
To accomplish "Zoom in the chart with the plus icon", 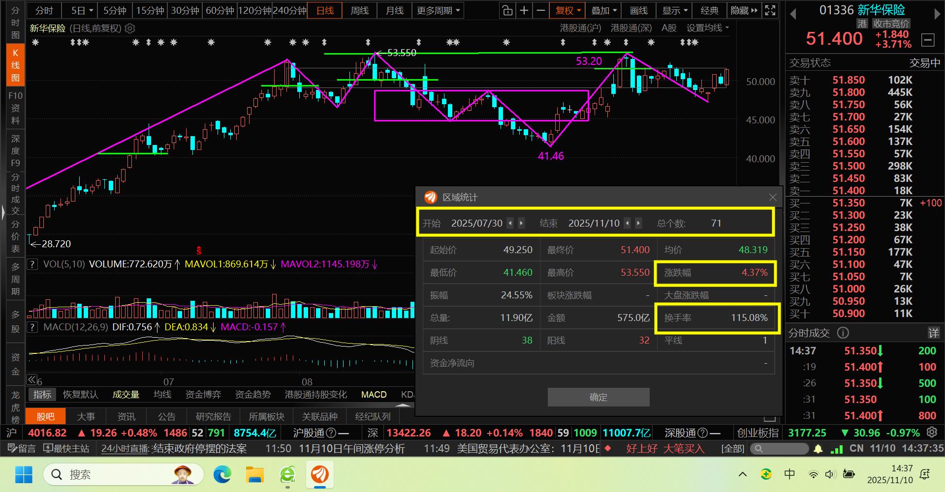I will [x=524, y=10].
